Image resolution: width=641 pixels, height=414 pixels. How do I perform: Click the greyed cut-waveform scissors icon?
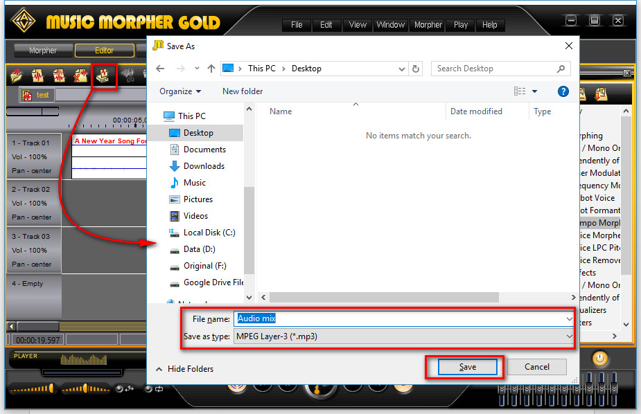pyautogui.click(x=128, y=75)
